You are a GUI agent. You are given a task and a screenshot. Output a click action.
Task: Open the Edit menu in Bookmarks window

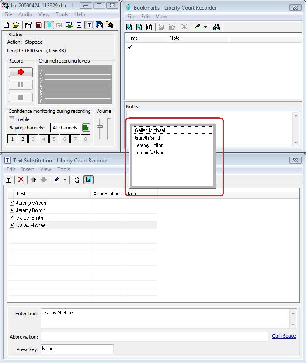(146, 17)
